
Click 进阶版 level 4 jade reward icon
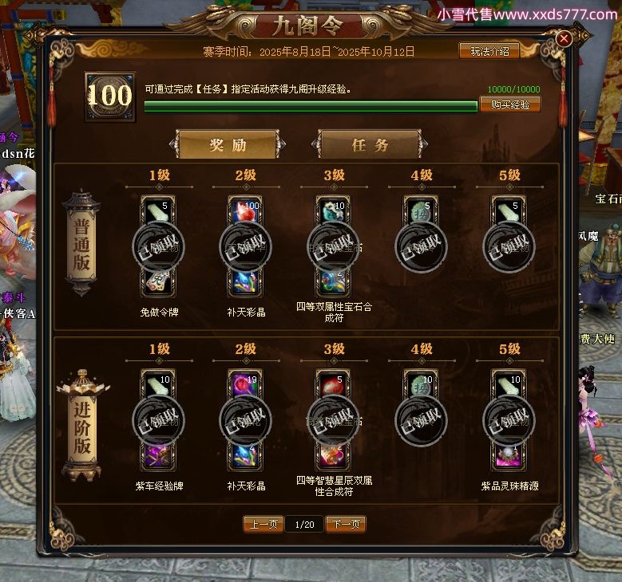pyautogui.click(x=421, y=383)
